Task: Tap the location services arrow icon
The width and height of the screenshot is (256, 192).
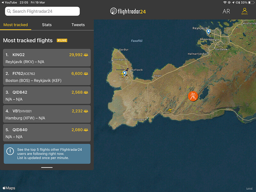Action: [233, 3]
